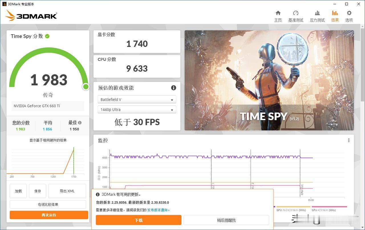Minimize the 3DMark window
Image resolution: width=365 pixels, height=230 pixels.
click(x=334, y=4)
